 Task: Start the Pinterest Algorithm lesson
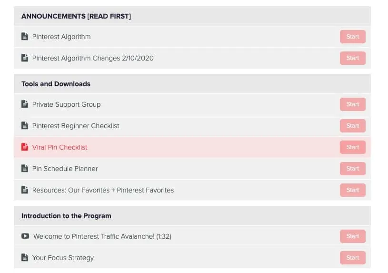pos(353,37)
